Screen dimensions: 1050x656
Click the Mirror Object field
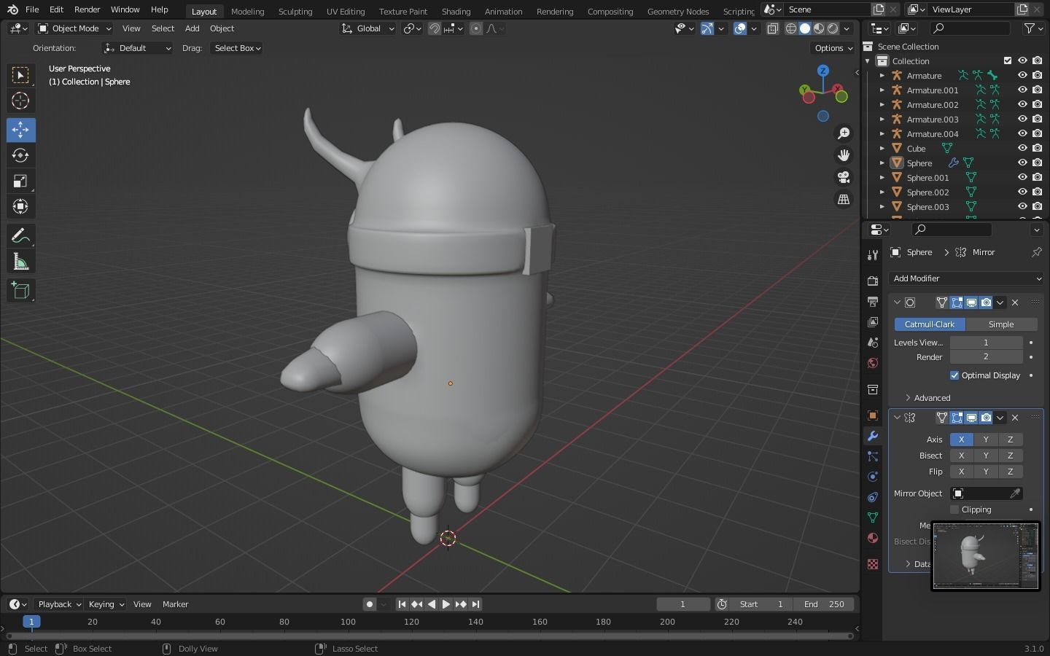click(986, 493)
